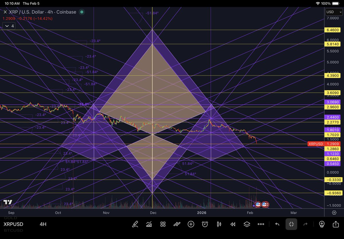Click the XRPUSD red price label
The height and width of the screenshot is (239, 344).
click(325, 144)
